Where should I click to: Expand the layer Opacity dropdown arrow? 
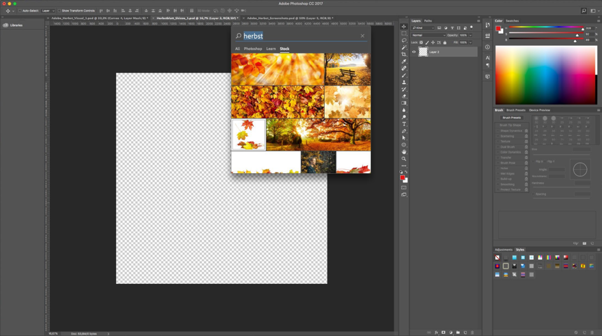click(471, 35)
